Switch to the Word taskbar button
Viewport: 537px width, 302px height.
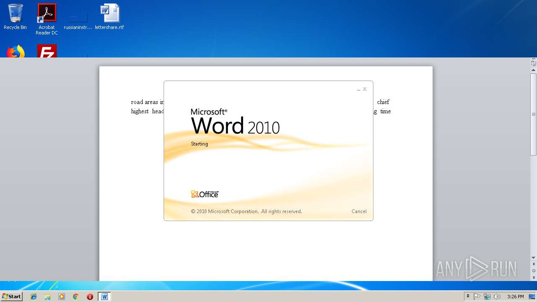click(x=104, y=297)
